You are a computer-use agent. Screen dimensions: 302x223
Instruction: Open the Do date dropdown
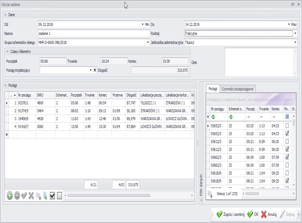click(289, 24)
